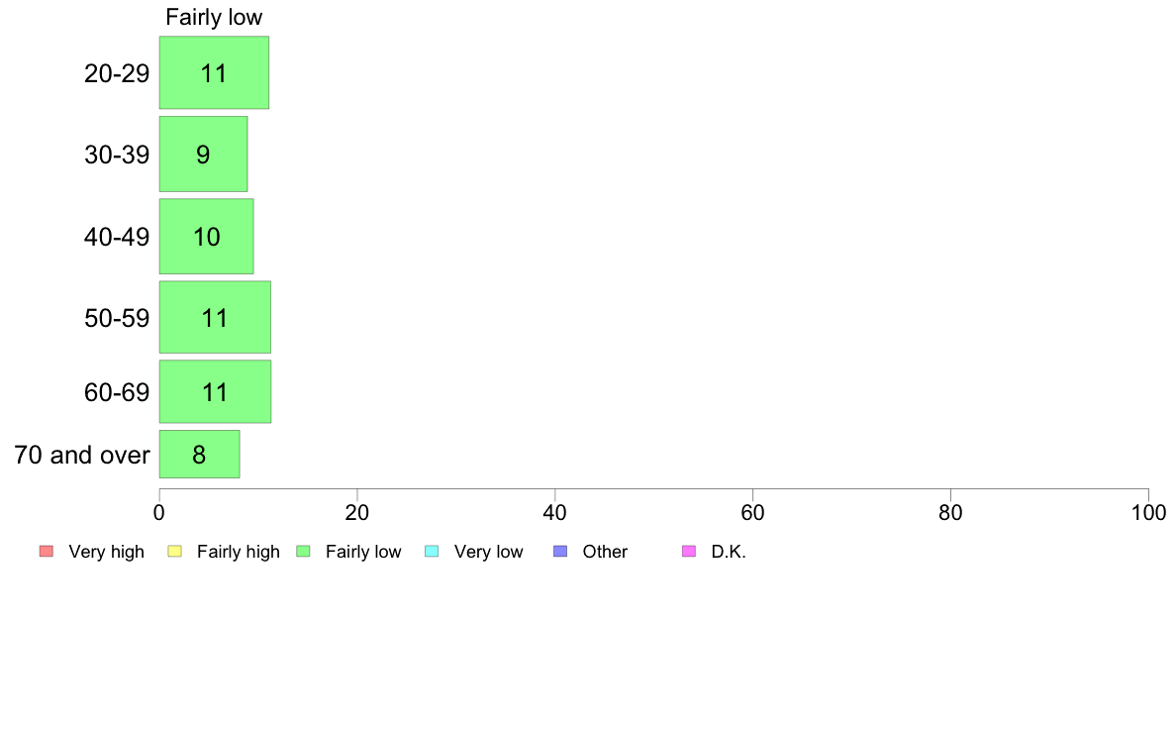Select the 40-49 bar showing 10
This screenshot has height=729, width=1176.
(x=206, y=237)
